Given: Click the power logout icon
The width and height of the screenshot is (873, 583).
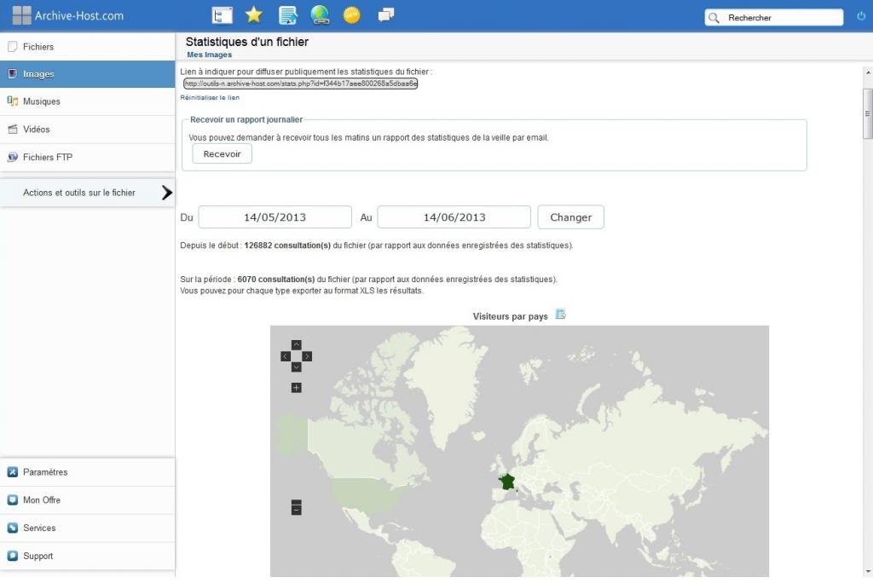Looking at the screenshot, I should pyautogui.click(x=860, y=16).
